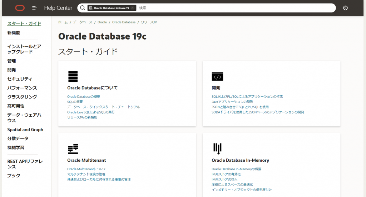The image size is (366, 197).
Task: Open インストールとアップグレード sidebar section
Action: click(x=24, y=49)
